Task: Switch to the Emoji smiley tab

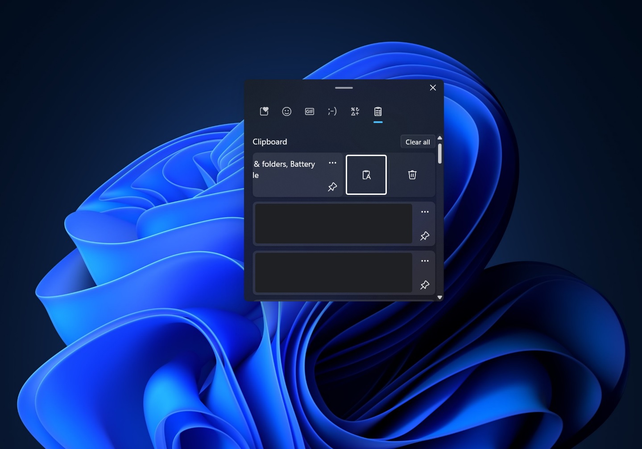Action: tap(287, 111)
